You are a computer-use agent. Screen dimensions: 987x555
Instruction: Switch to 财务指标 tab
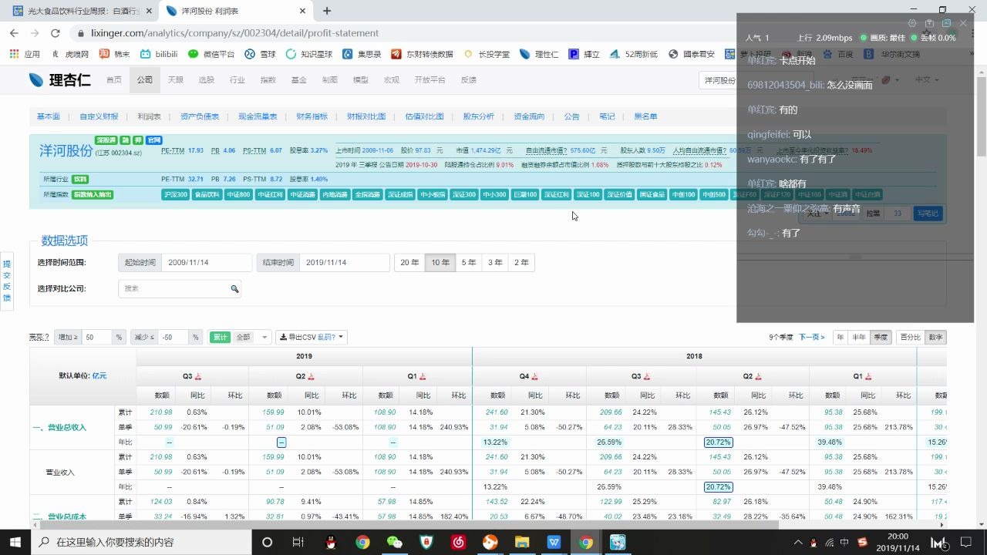pyautogui.click(x=312, y=116)
